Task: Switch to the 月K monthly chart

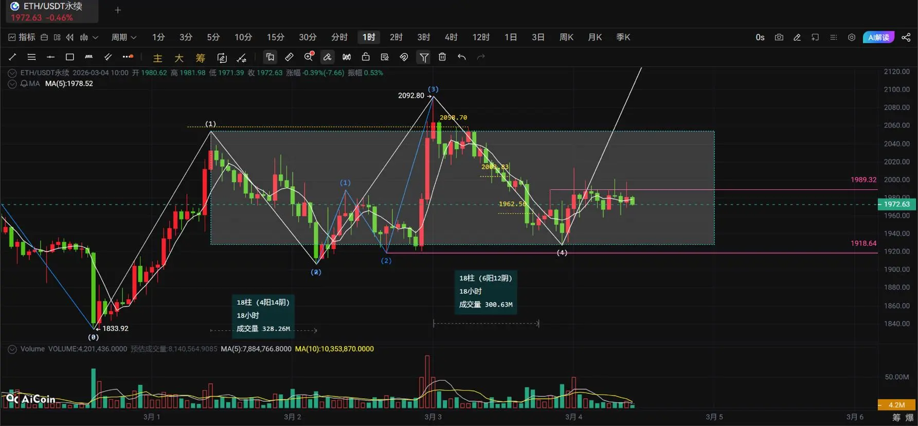Action: (x=595, y=37)
